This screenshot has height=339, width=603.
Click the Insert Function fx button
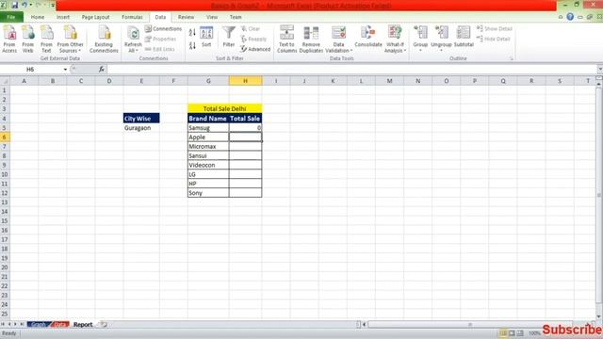click(x=102, y=70)
